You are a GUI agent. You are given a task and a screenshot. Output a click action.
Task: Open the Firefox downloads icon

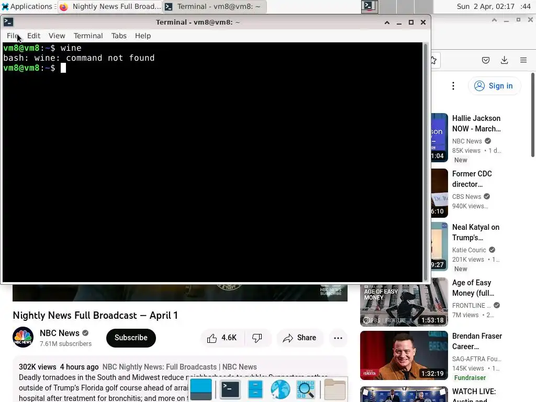[504, 61]
